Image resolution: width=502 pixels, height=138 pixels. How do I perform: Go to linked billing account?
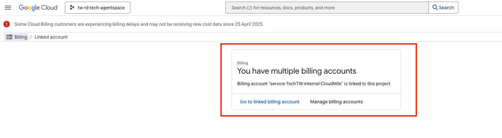269,102
